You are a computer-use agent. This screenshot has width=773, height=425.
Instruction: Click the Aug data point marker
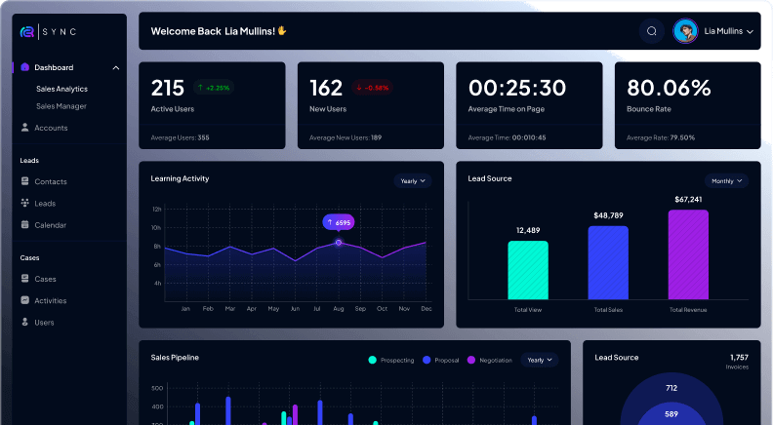(338, 243)
